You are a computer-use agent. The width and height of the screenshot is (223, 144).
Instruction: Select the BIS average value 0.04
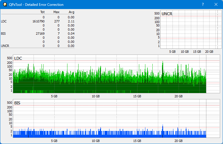(71, 34)
